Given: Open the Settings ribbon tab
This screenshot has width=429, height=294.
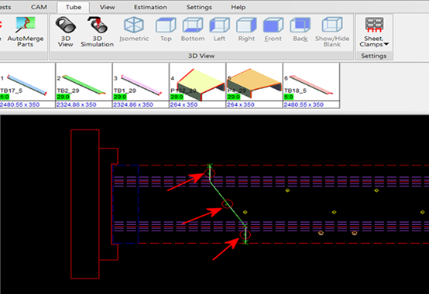Looking at the screenshot, I should coord(199,7).
